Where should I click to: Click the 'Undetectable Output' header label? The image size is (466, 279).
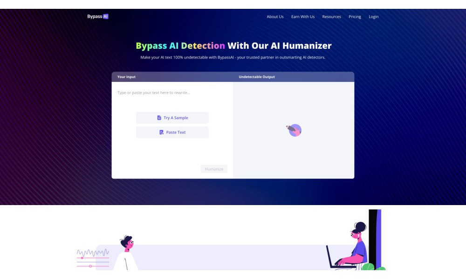click(257, 77)
